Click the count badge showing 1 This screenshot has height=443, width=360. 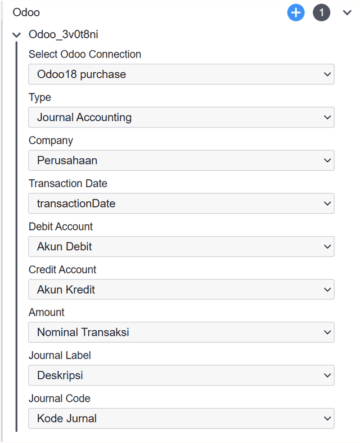321,12
